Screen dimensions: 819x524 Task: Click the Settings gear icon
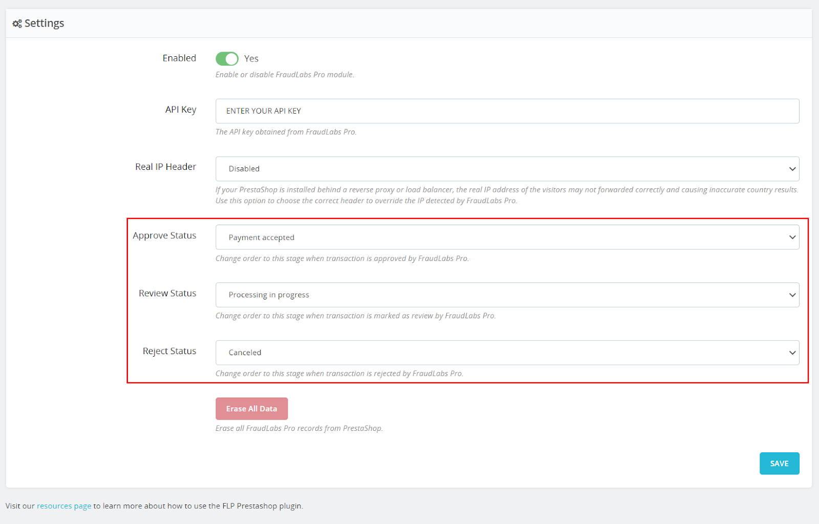point(17,24)
